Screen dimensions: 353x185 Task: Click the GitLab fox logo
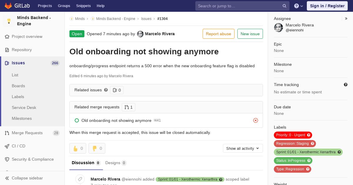[8, 6]
